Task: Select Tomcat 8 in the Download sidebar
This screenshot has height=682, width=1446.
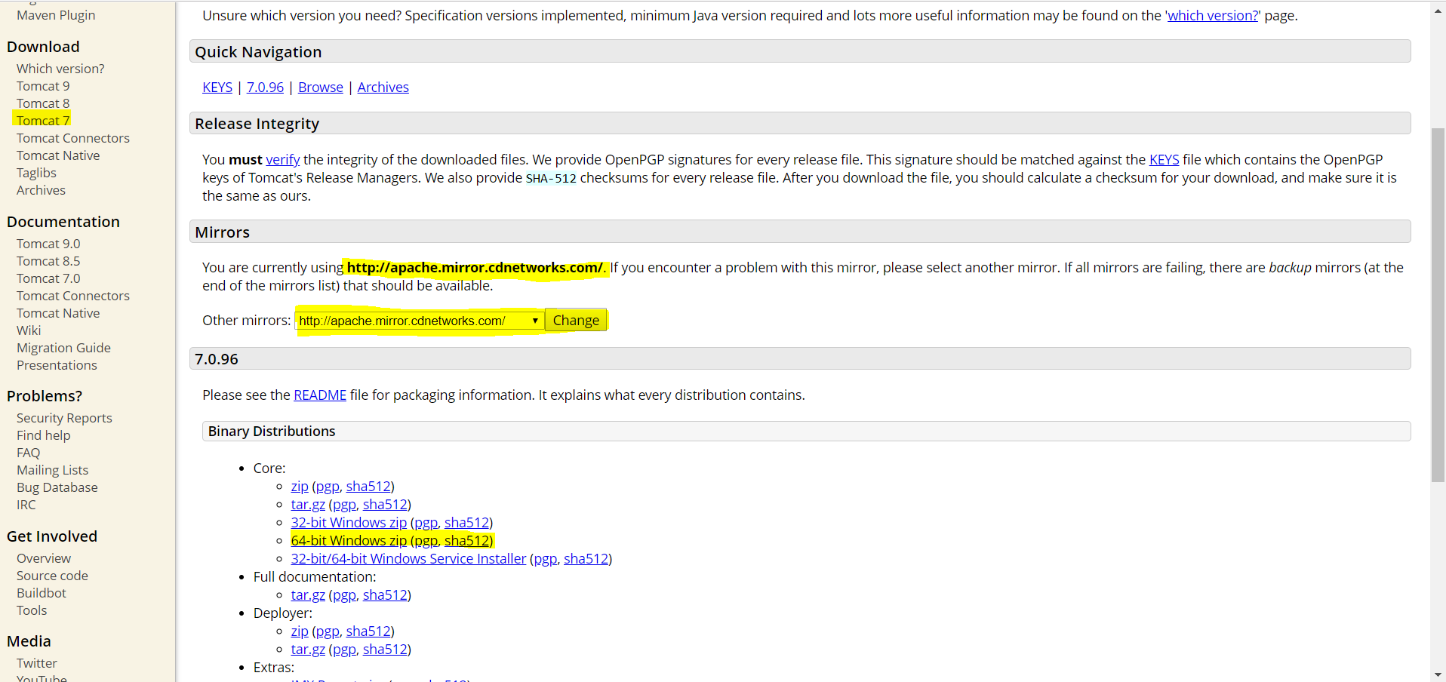Action: (x=43, y=103)
